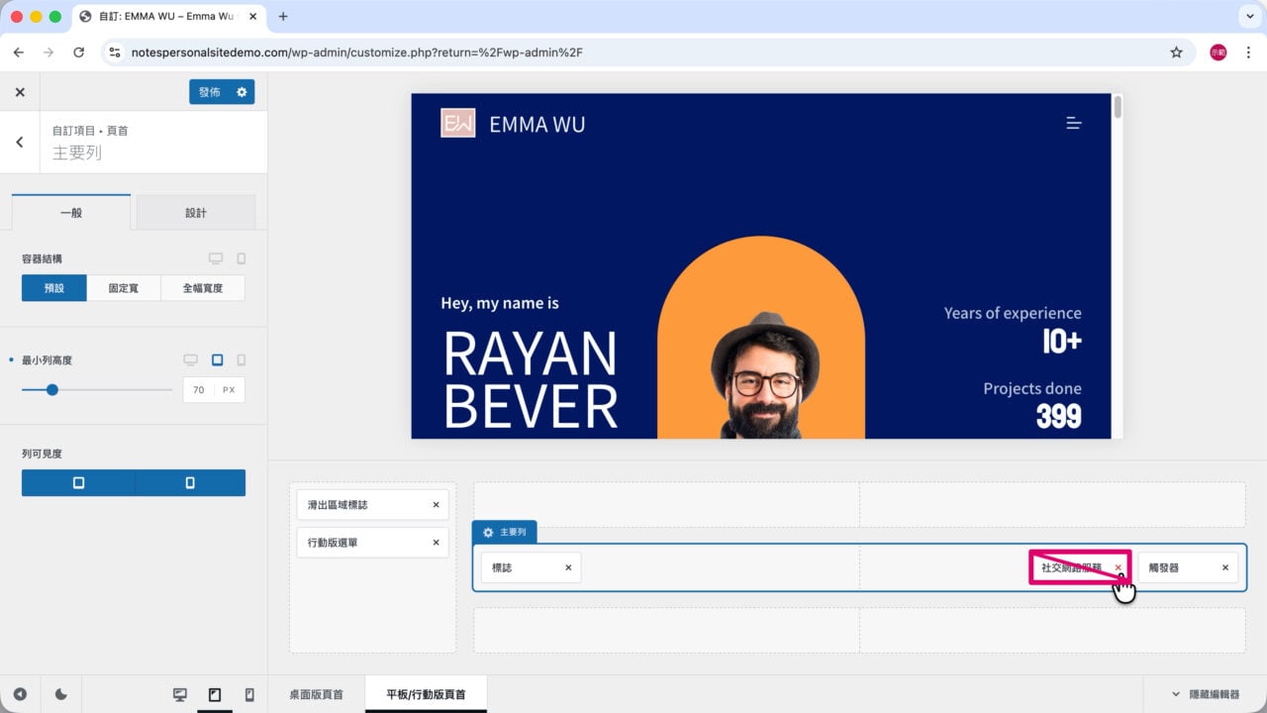Expand 隱藏編輯器 chevron
The width and height of the screenshot is (1267, 713).
tap(1176, 694)
